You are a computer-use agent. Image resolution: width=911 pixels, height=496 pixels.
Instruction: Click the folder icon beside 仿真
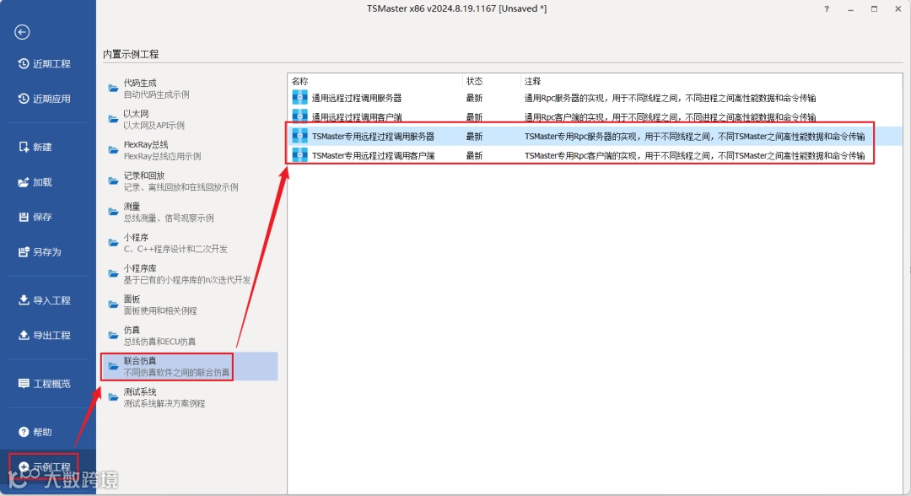(113, 335)
